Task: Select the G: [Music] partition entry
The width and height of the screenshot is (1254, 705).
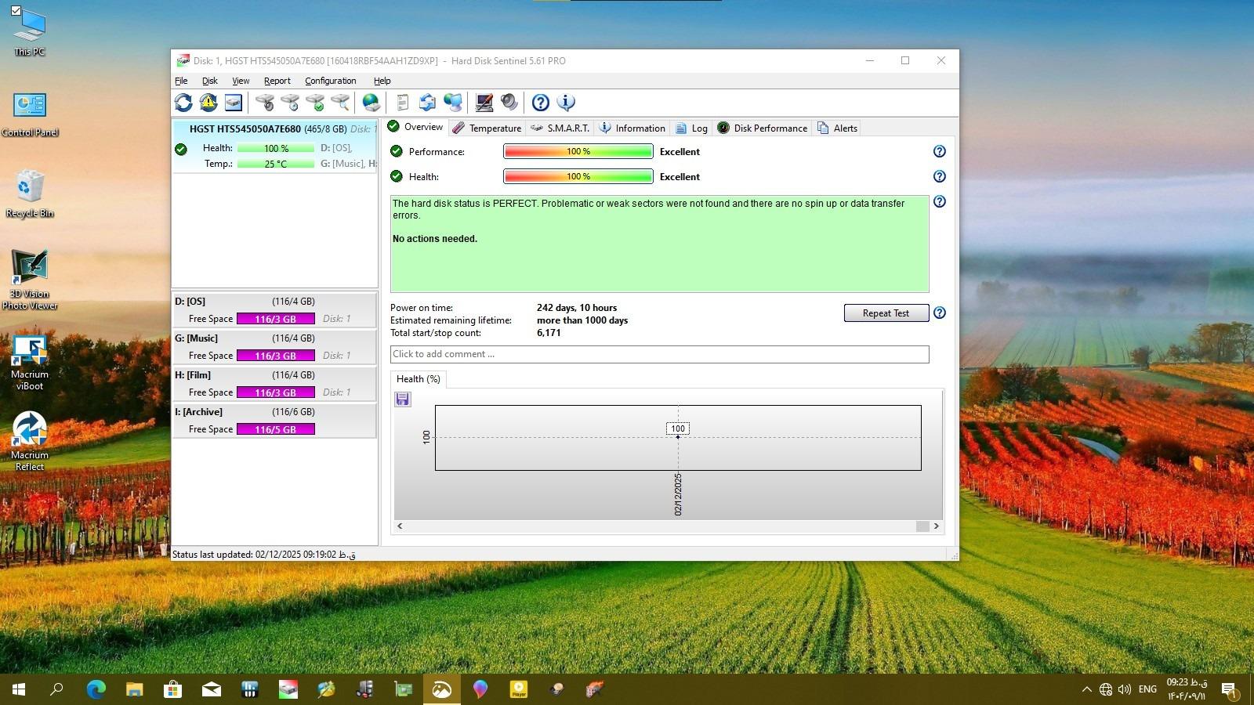Action: [x=274, y=347]
